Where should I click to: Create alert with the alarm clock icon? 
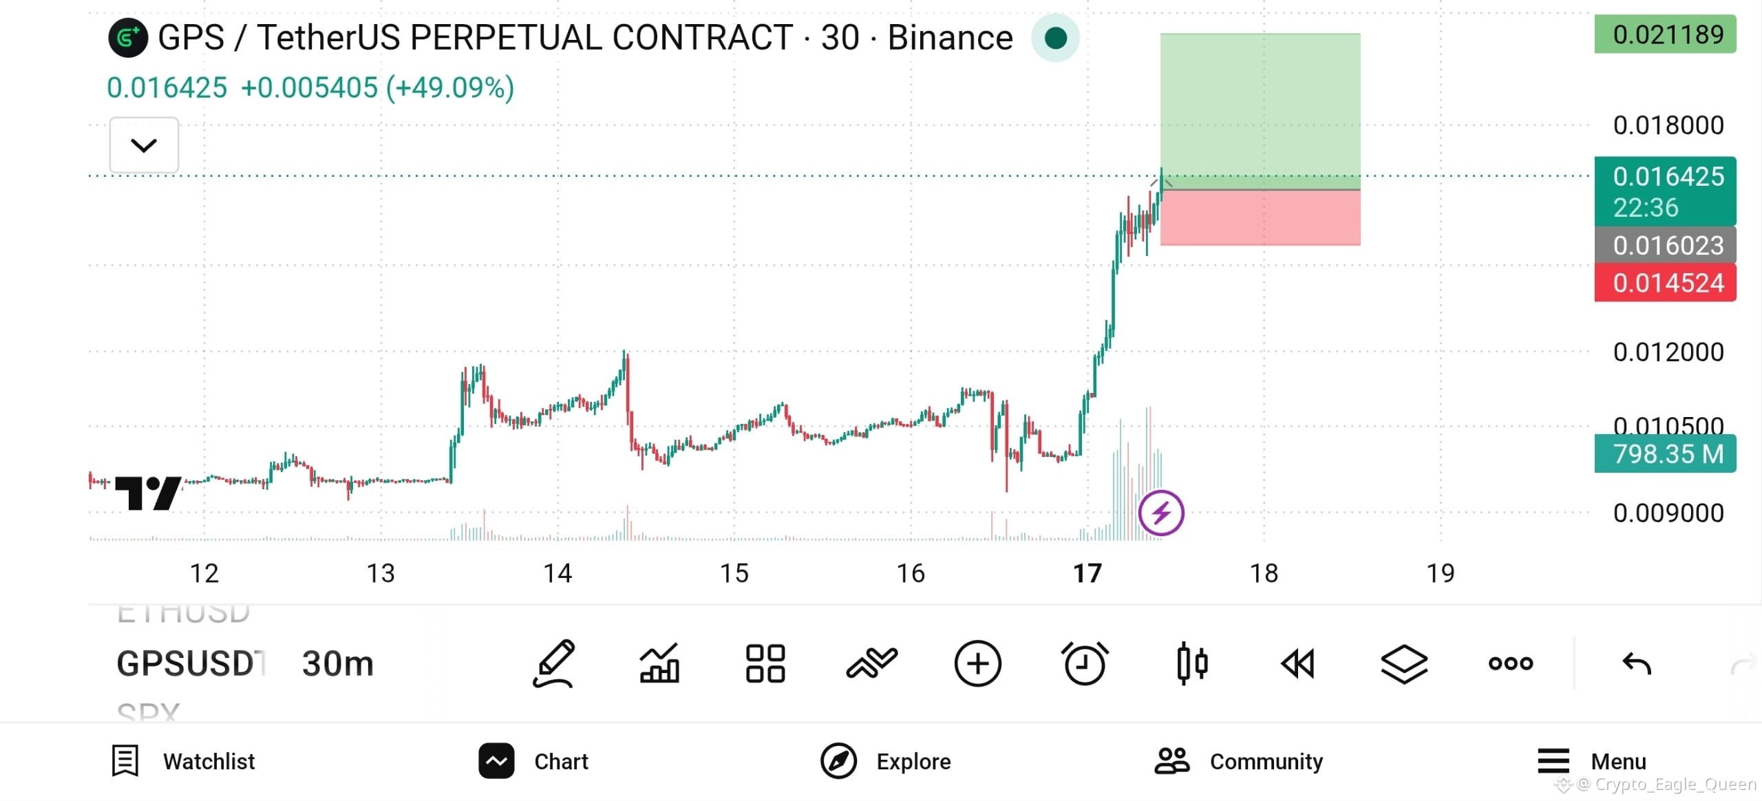(x=1085, y=663)
